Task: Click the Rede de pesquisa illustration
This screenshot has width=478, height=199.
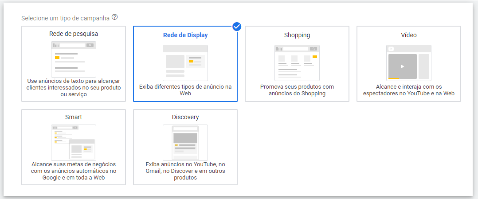Action: coord(74,59)
